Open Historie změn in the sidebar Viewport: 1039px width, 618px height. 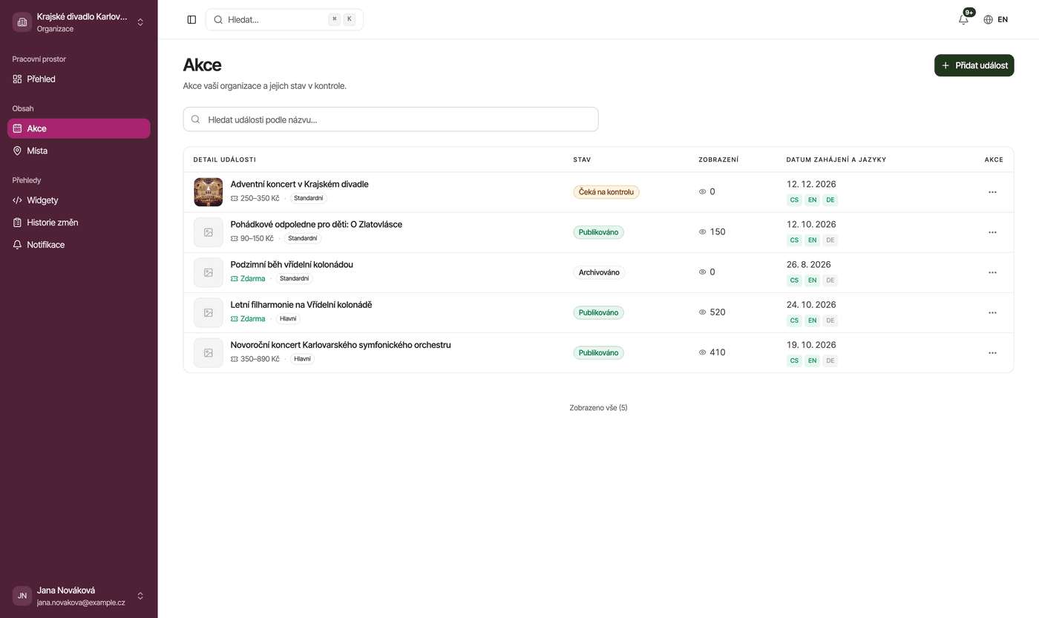point(79,223)
